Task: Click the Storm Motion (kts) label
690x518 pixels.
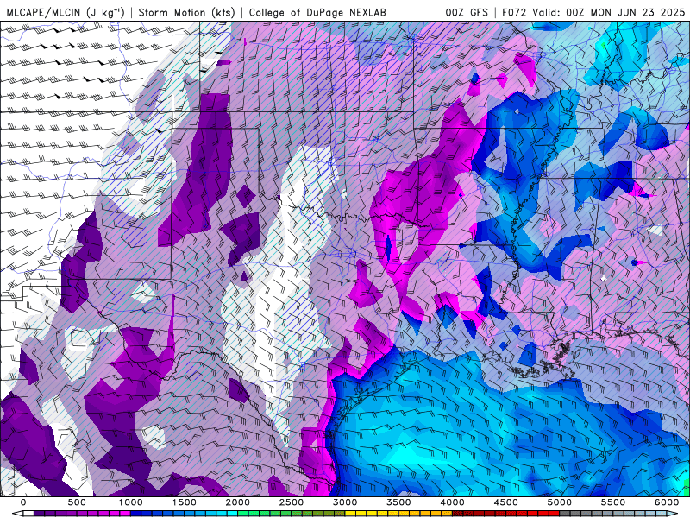Action: (x=187, y=12)
